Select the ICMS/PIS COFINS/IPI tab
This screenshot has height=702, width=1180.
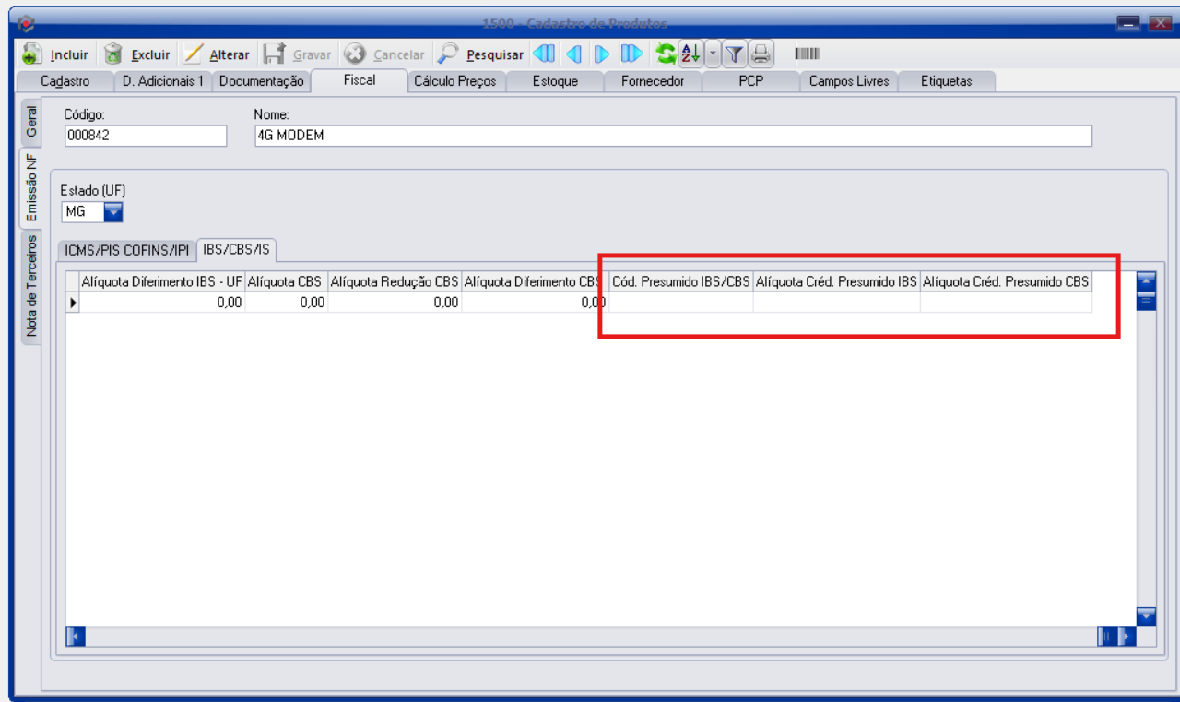point(126,250)
